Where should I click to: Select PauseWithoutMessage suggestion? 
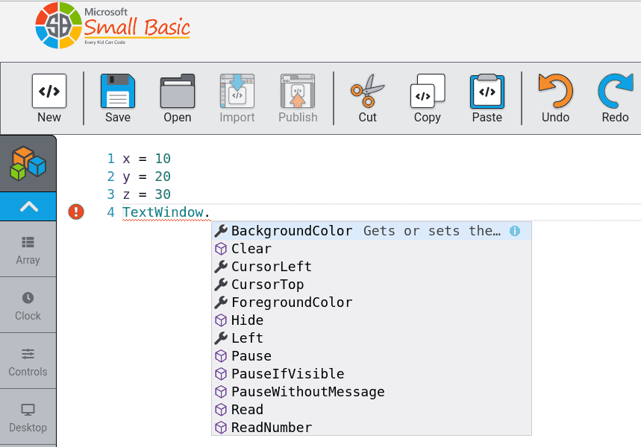click(372, 392)
